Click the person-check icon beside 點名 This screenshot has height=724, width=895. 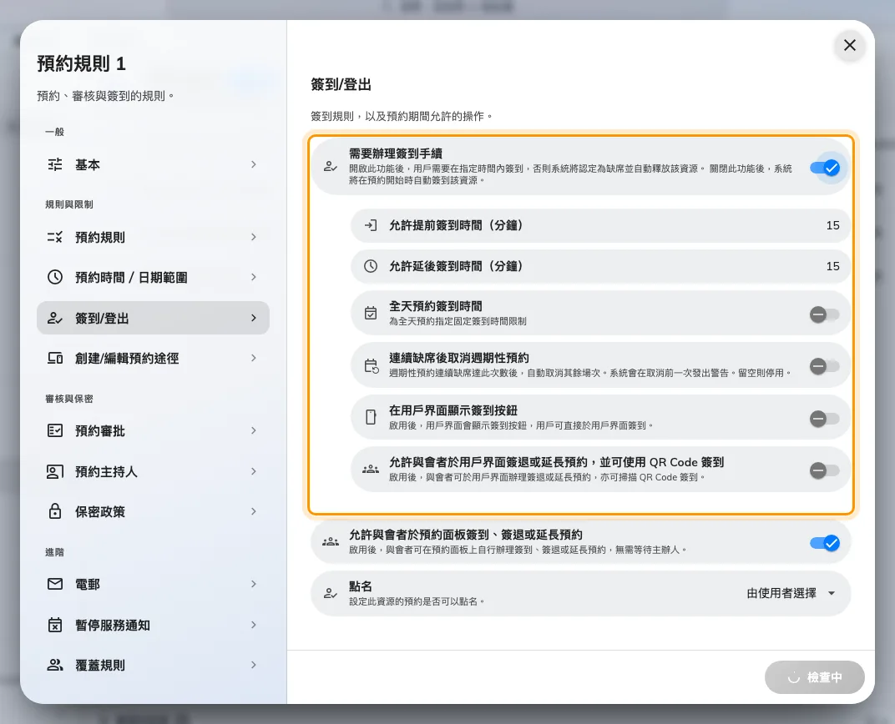(331, 593)
